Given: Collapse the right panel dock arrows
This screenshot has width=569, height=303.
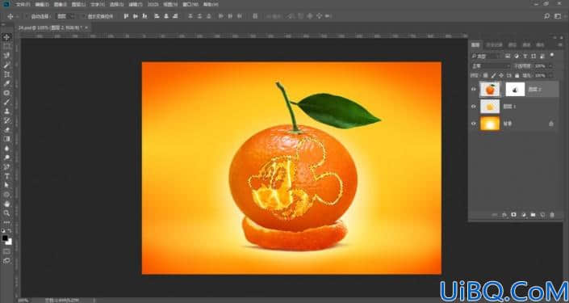Looking at the screenshot, I should (554, 37).
